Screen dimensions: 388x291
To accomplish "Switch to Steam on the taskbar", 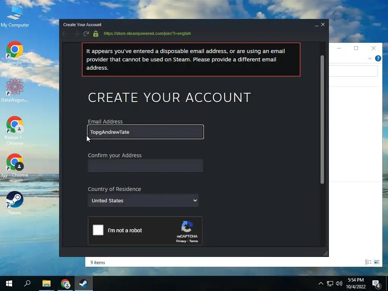I will [x=84, y=283].
